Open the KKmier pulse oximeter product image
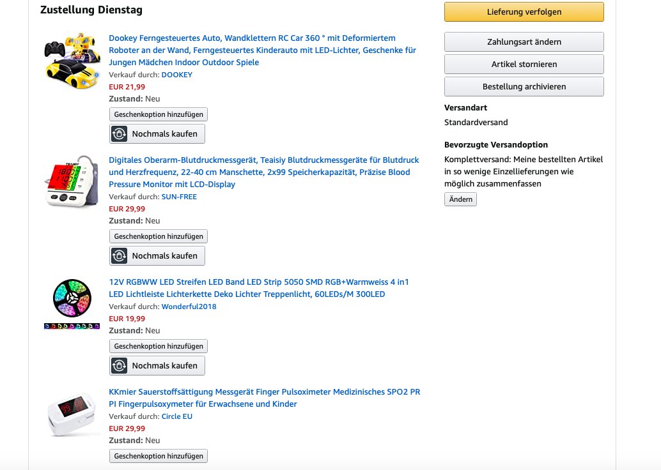661x470 pixels. 72,415
